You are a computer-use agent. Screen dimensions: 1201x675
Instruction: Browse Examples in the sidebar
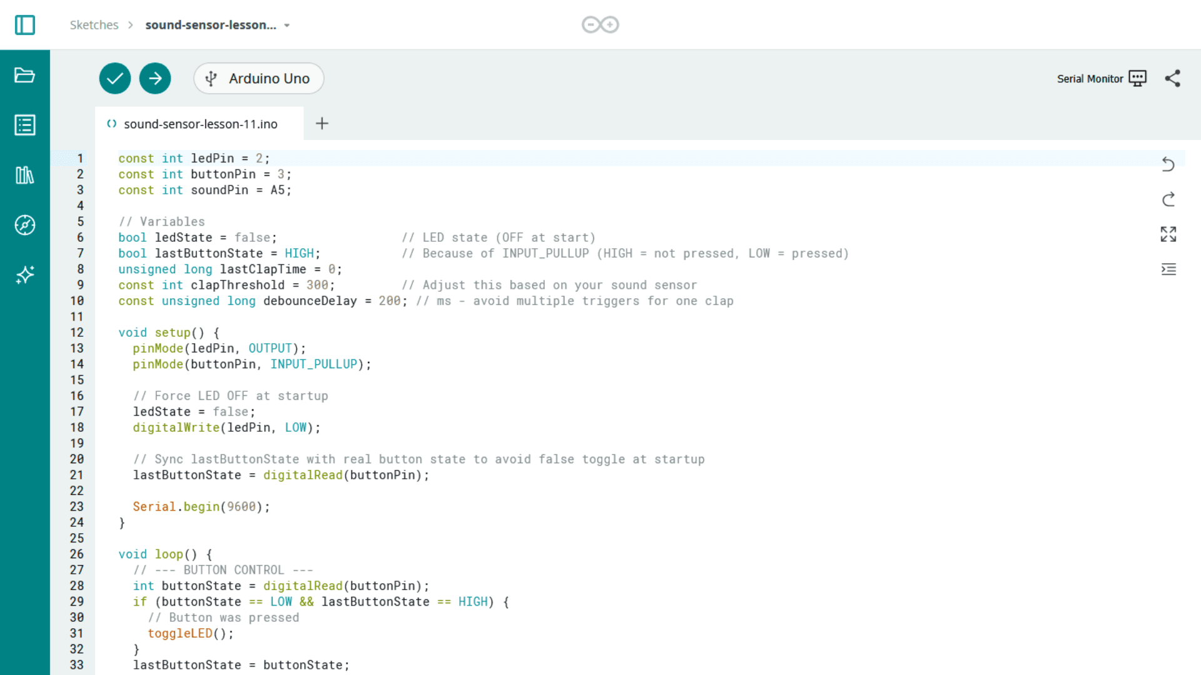(24, 124)
